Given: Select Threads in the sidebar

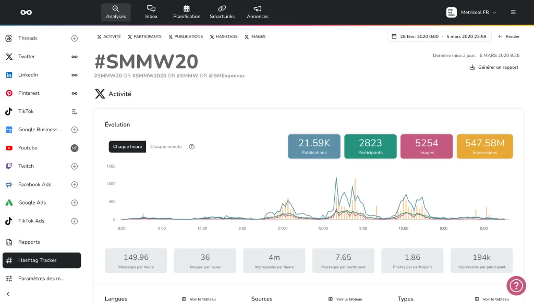Looking at the screenshot, I should [28, 38].
